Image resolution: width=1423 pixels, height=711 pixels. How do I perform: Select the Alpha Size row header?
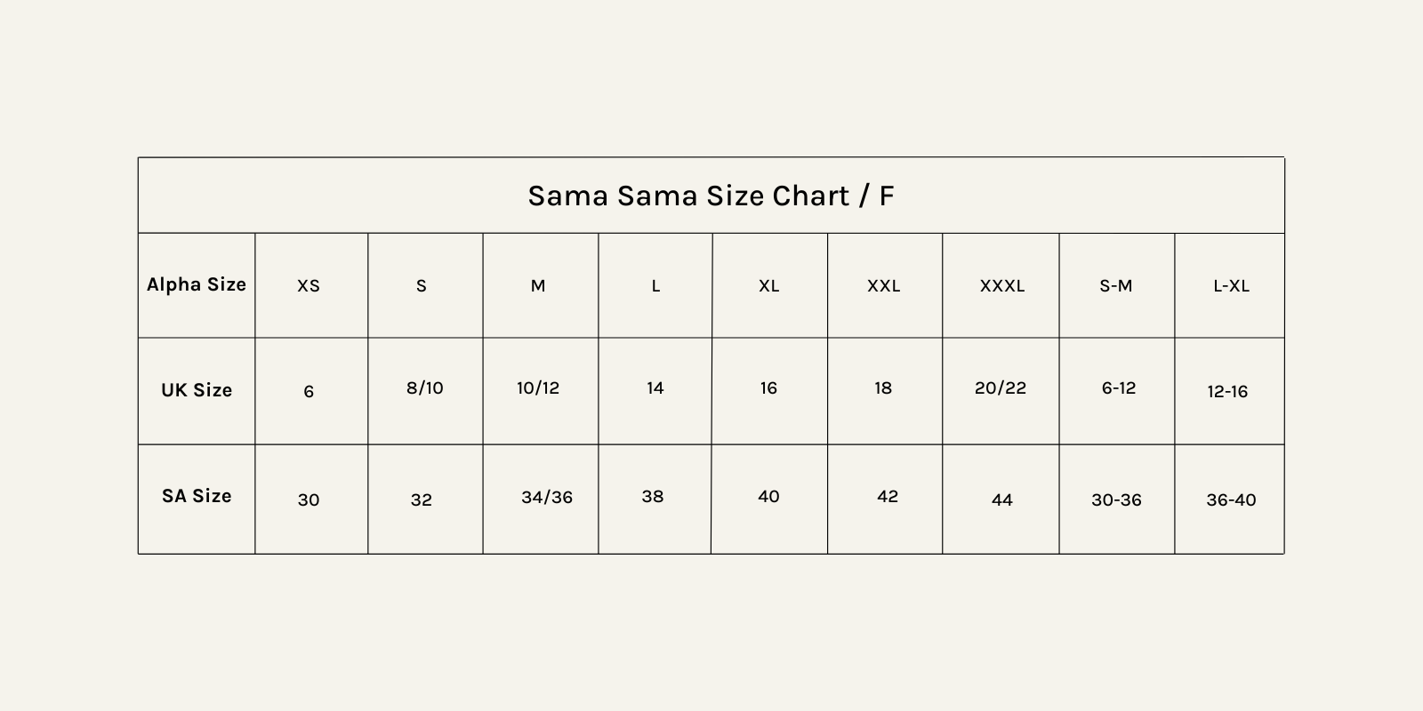(x=197, y=284)
